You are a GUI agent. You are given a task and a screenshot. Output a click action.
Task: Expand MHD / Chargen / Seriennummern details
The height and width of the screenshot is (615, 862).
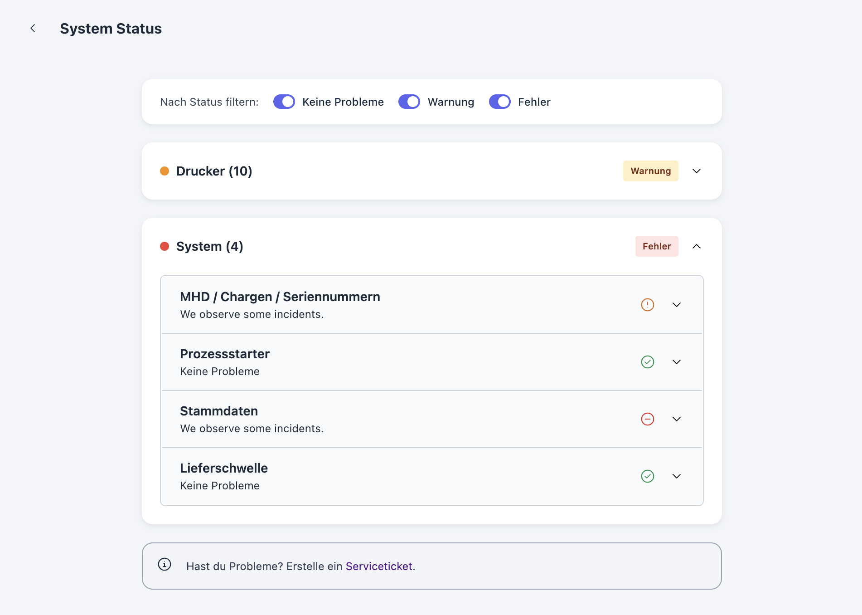(677, 304)
